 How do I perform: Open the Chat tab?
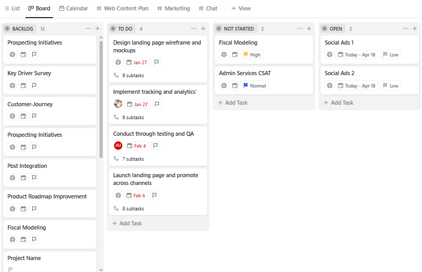click(208, 8)
